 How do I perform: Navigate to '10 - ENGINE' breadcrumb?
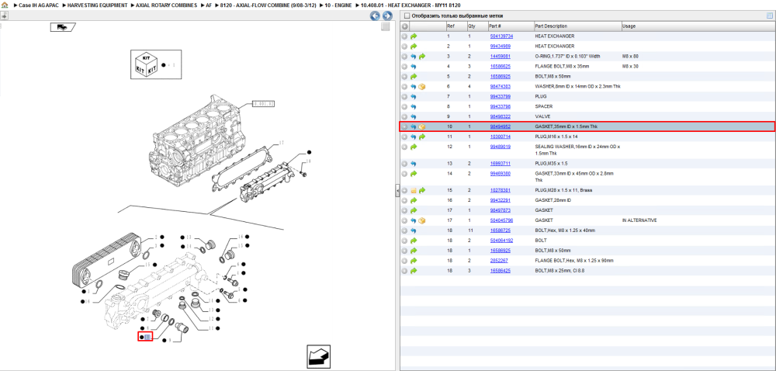pos(338,5)
